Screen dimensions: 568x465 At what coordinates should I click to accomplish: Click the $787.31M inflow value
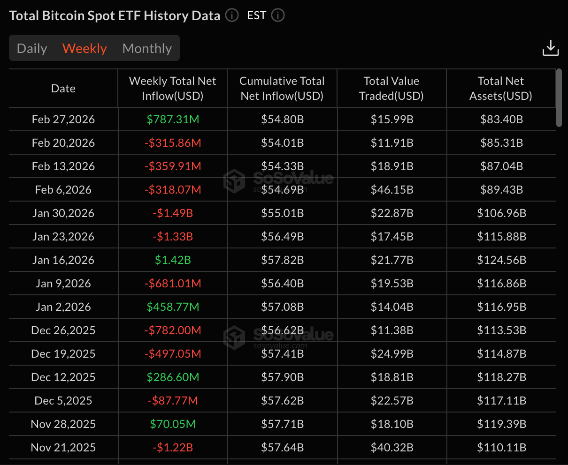(x=173, y=120)
